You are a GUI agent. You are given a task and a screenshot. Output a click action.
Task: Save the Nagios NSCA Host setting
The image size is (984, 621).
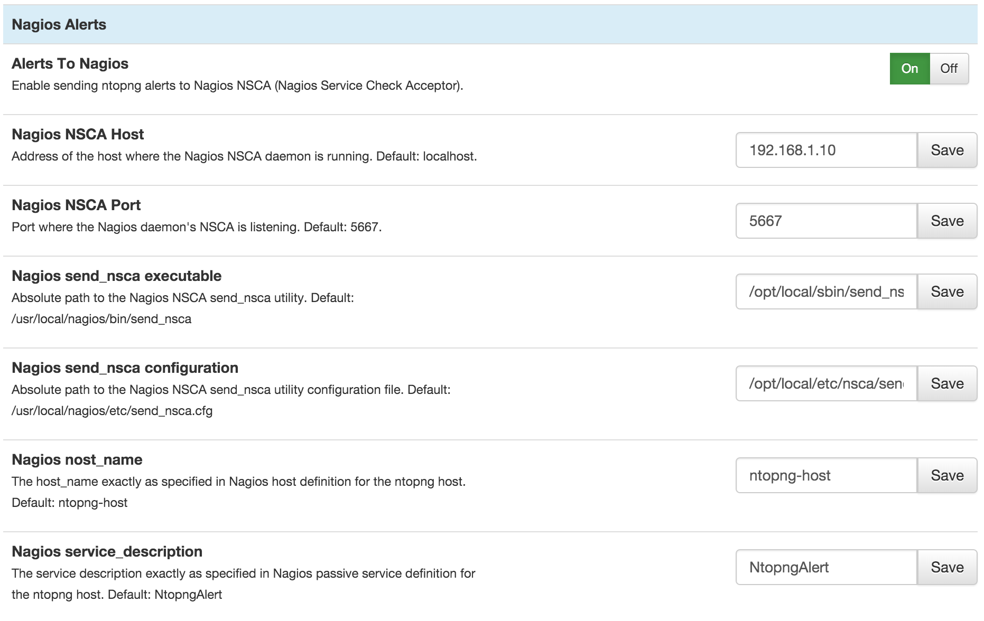coord(947,150)
